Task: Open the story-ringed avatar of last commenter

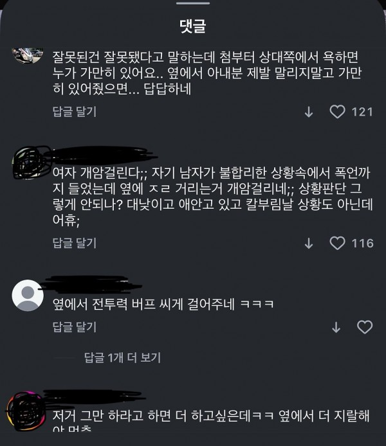Action: 26,411
